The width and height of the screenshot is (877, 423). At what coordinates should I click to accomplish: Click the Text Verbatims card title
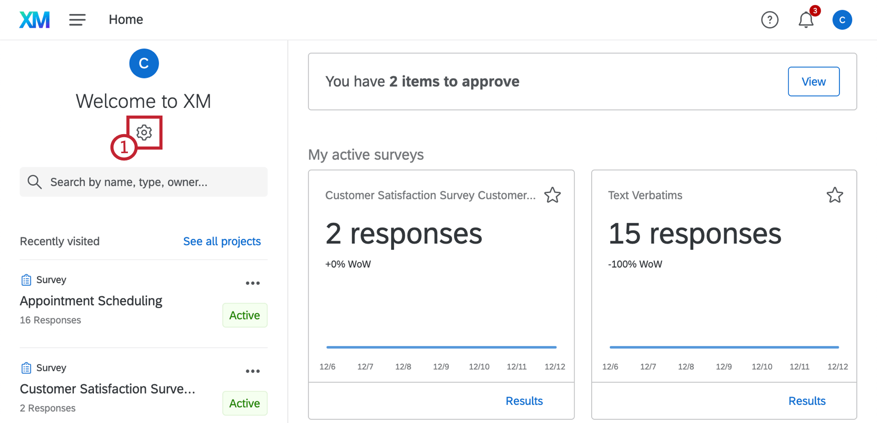pyautogui.click(x=645, y=196)
